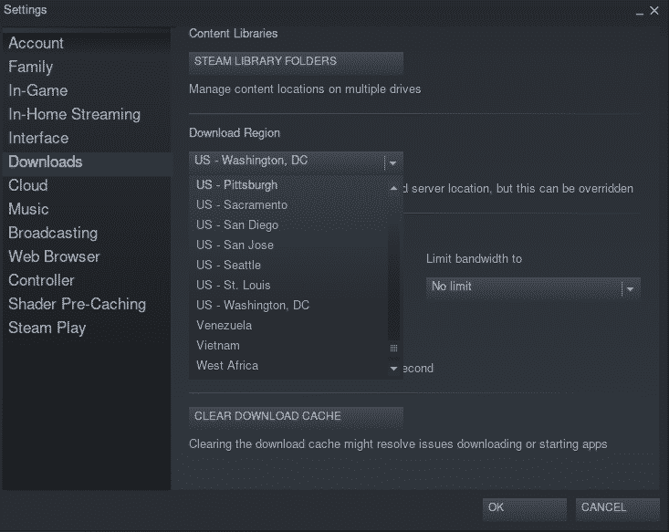Switch to In-Home Streaming settings
Image resolution: width=669 pixels, height=532 pixels.
tap(75, 114)
